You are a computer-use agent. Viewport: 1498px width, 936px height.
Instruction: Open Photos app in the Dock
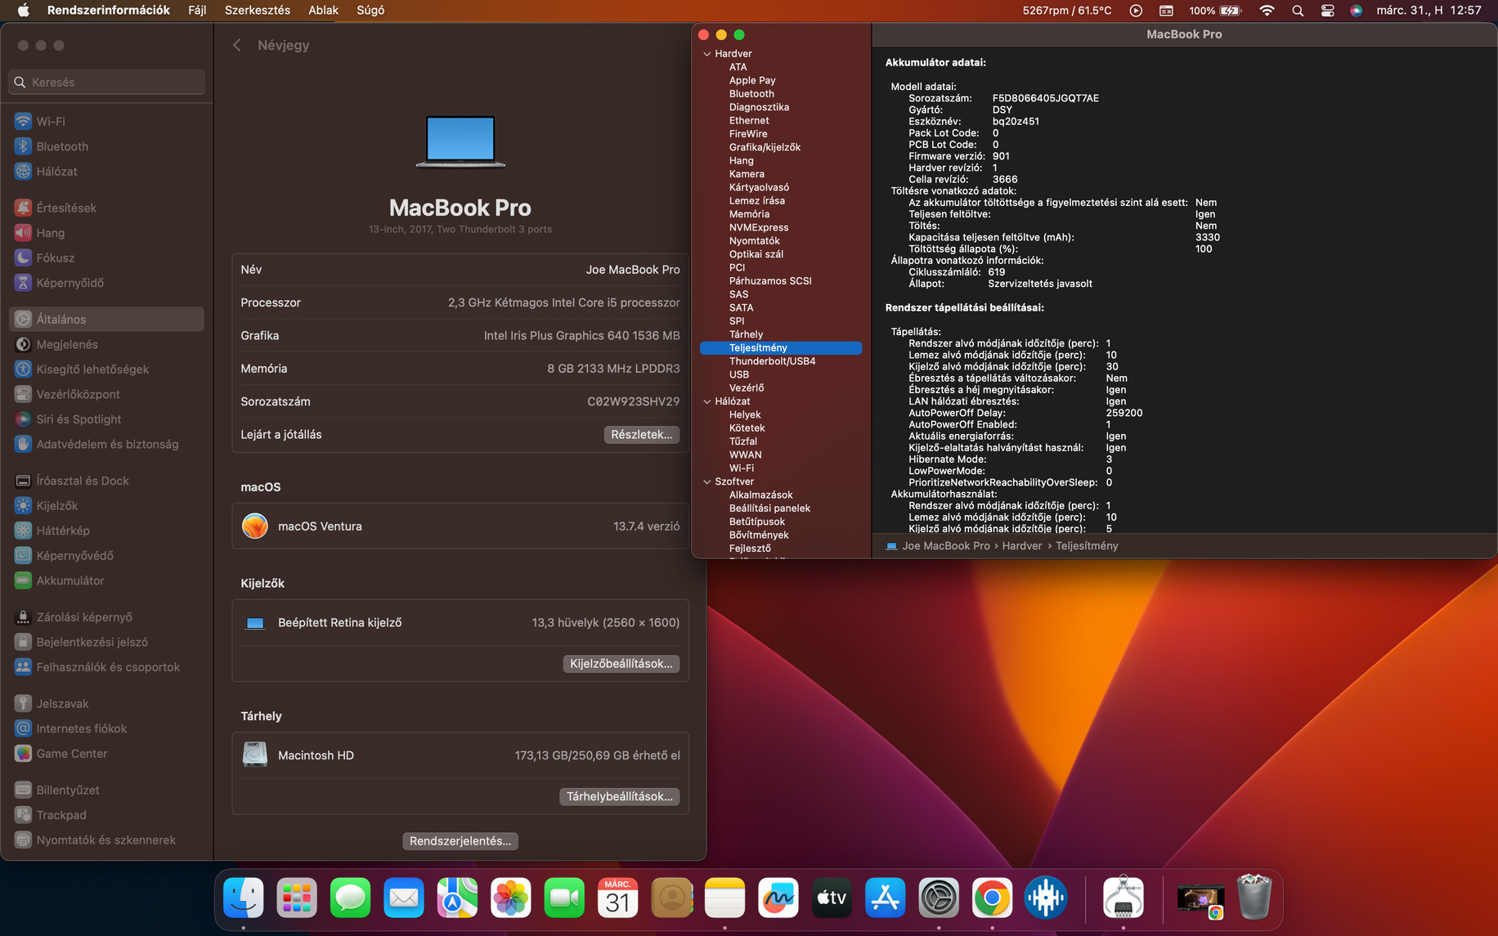click(511, 898)
